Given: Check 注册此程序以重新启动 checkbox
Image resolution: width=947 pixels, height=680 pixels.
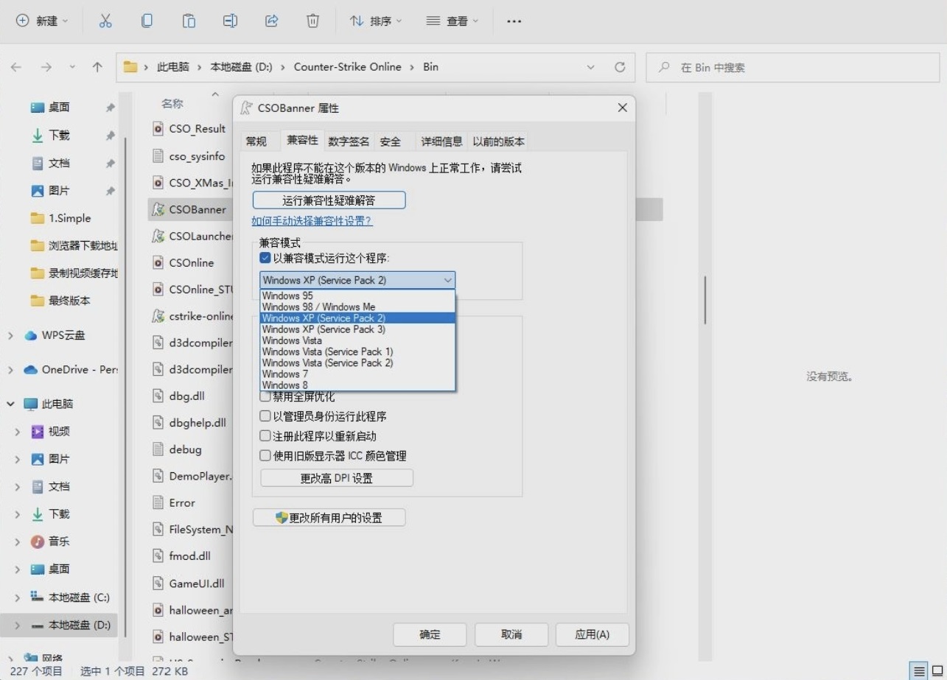Looking at the screenshot, I should click(265, 436).
